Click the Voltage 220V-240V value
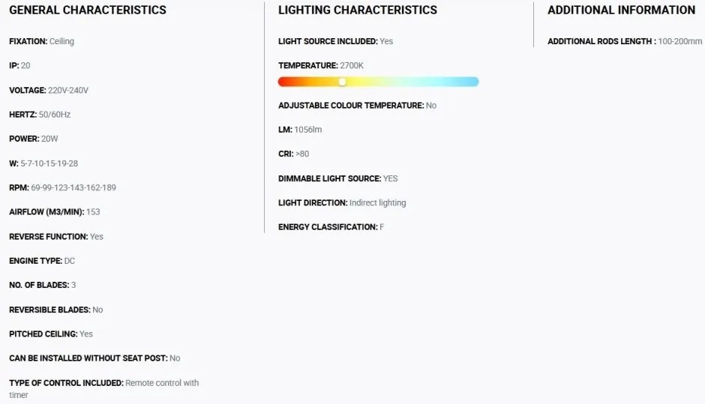705x404 pixels. click(68, 91)
